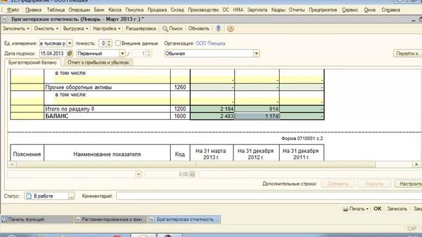Select cell with value 914
Screen dimensions: 422x237
(x=256, y=109)
